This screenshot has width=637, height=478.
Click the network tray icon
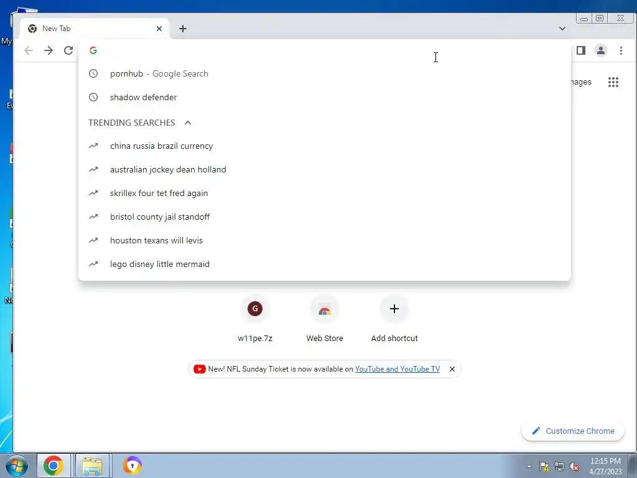pyautogui.click(x=559, y=466)
